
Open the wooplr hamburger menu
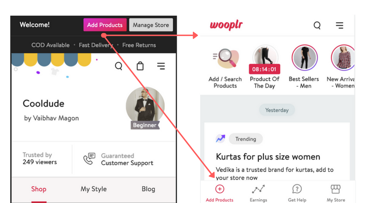340,25
